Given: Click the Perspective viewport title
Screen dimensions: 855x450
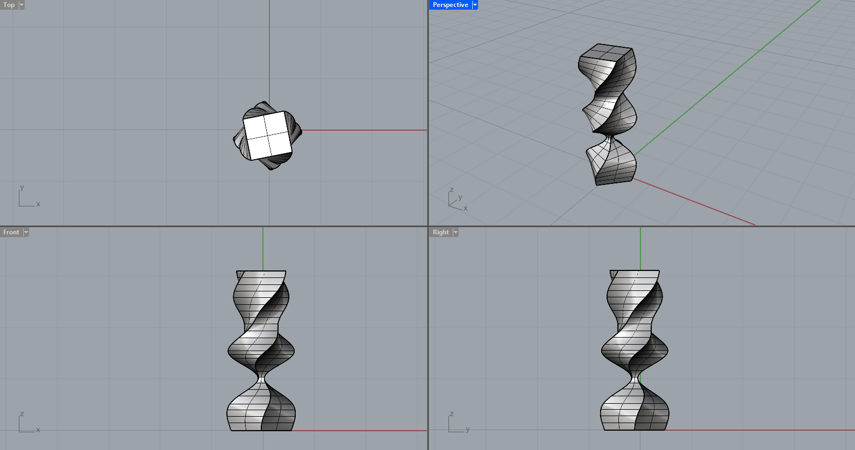Looking at the screenshot, I should coord(451,5).
